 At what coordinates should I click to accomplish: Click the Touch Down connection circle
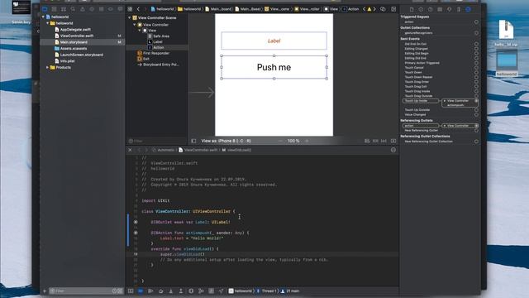coord(476,72)
